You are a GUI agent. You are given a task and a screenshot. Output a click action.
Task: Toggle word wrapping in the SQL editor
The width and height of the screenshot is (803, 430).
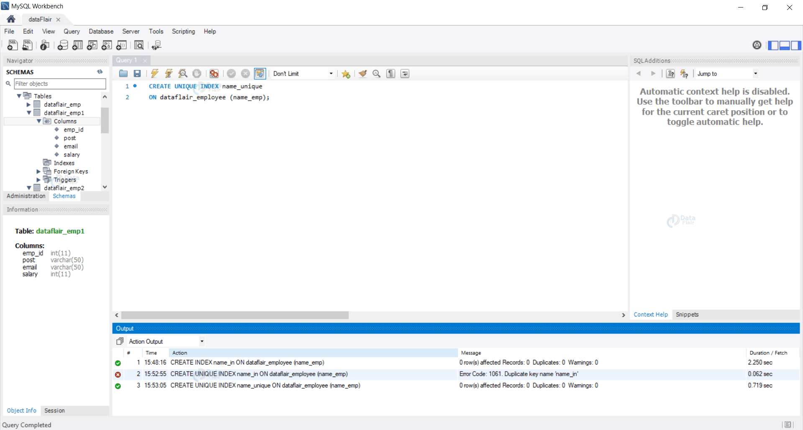click(404, 73)
